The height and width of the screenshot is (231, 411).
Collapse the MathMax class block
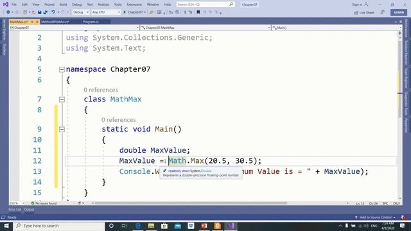(x=62, y=99)
